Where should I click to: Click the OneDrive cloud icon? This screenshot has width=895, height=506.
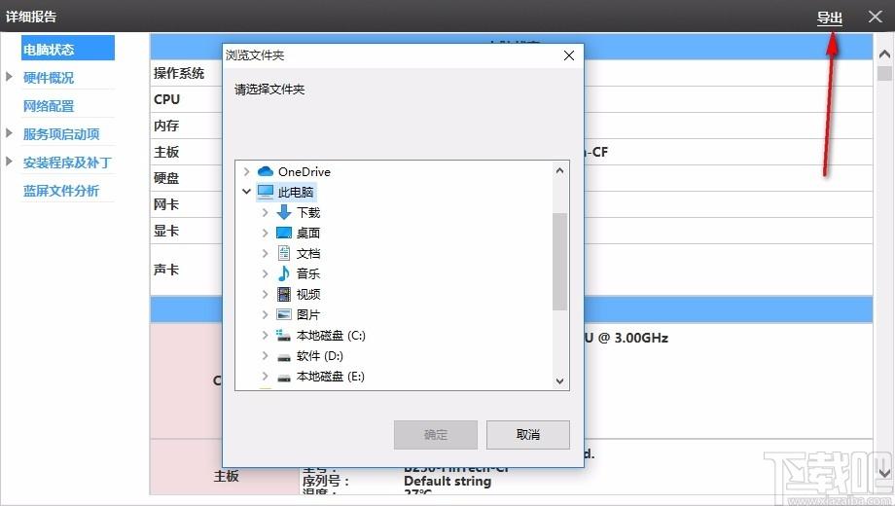[266, 171]
